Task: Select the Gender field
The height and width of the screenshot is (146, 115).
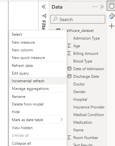Action: [x=79, y=92]
